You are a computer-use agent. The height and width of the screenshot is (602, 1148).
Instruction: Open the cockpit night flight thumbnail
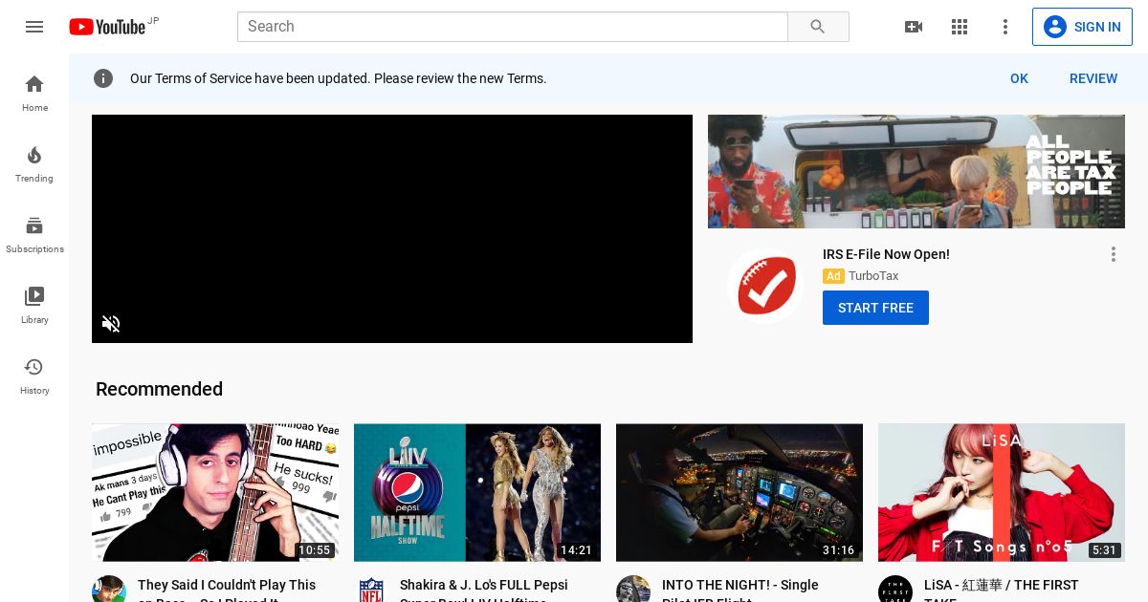(x=740, y=492)
